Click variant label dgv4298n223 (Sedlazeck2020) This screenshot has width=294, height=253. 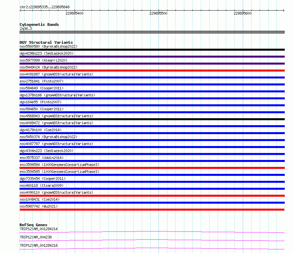point(47,53)
